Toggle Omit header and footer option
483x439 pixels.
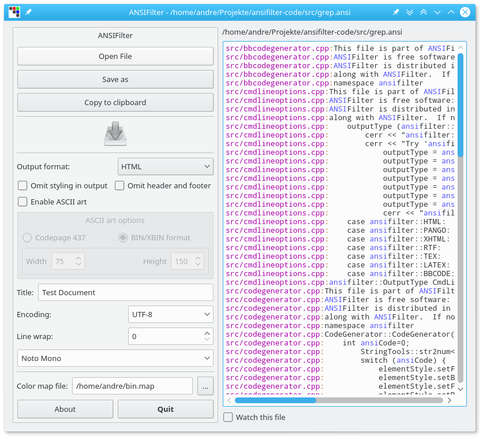point(119,185)
